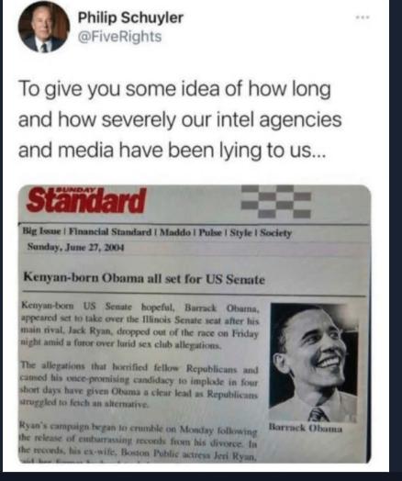The image size is (402, 481).
Task: Click the paragraph starting Kenyan-born US Senate hopeful
Action: click(x=140, y=326)
